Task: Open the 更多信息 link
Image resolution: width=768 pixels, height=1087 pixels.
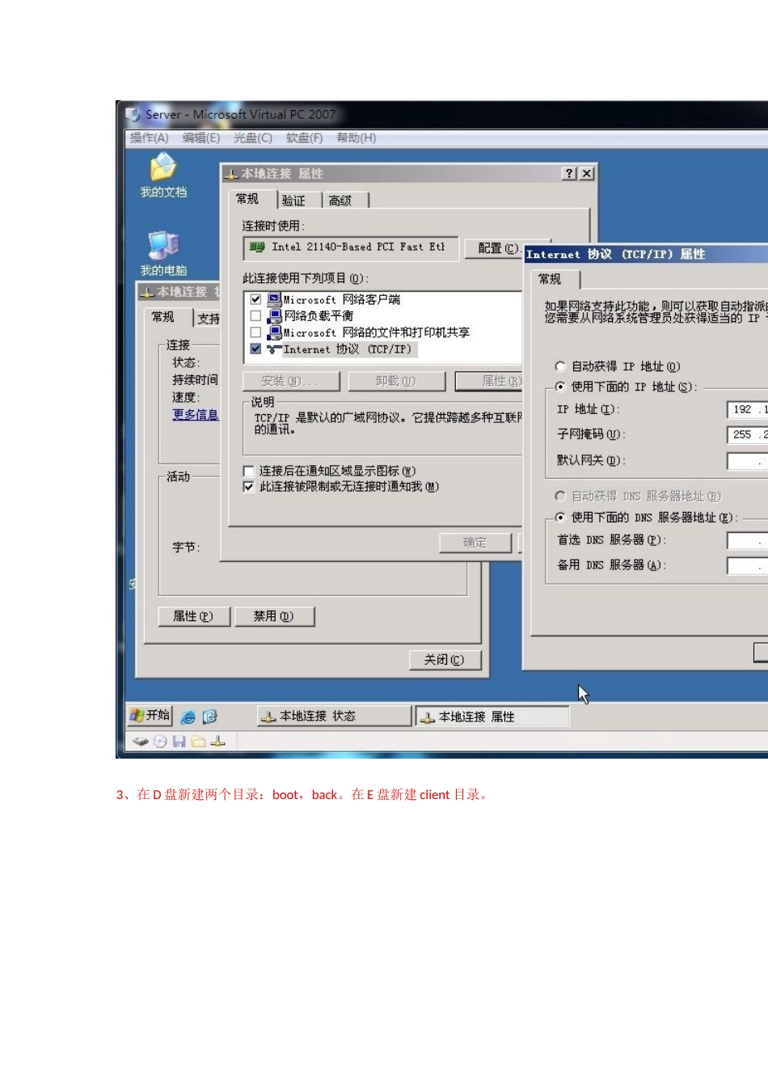Action: coord(196,415)
